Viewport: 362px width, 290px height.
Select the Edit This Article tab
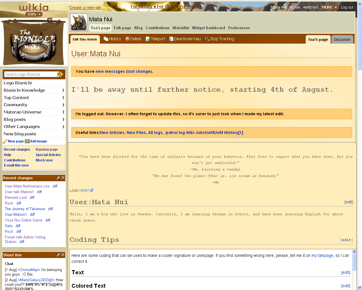pyautogui.click(x=85, y=39)
